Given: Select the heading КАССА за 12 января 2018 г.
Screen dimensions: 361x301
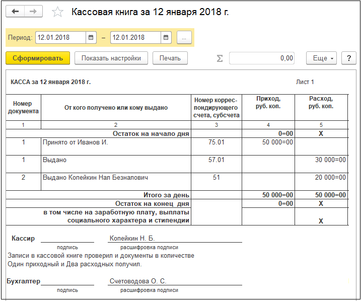Looking at the screenshot, I should pos(51,82).
